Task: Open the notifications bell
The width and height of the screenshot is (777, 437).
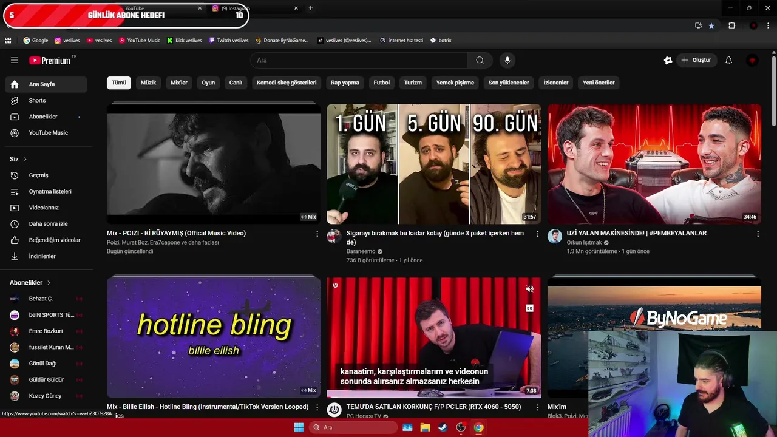Action: point(729,60)
